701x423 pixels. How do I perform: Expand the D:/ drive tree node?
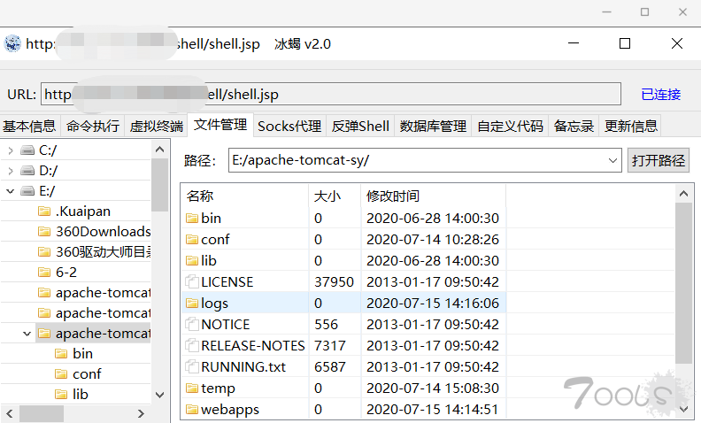pos(10,170)
